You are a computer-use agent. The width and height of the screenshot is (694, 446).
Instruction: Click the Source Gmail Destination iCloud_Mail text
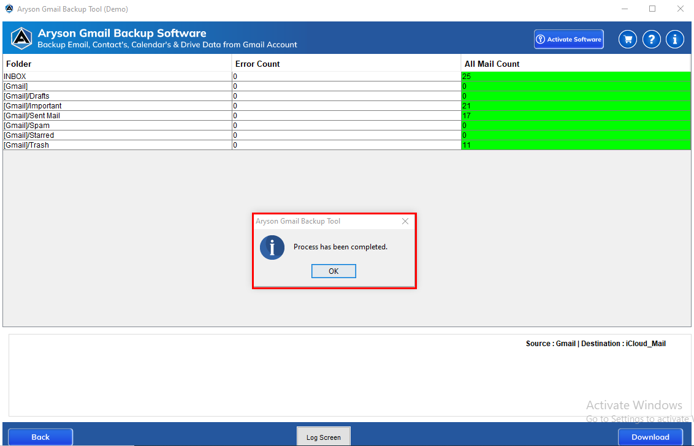[x=595, y=343]
